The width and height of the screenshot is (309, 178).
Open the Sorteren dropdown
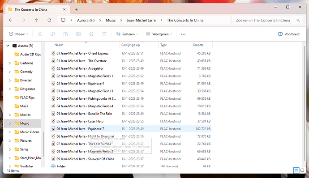click(127, 34)
